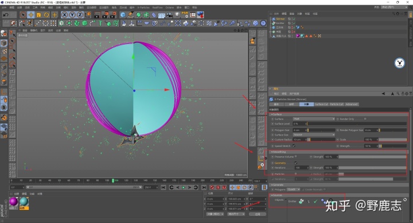The height and width of the screenshot is (223, 413).
Task: Click the Surface Level slider
Action: (x=356, y=124)
